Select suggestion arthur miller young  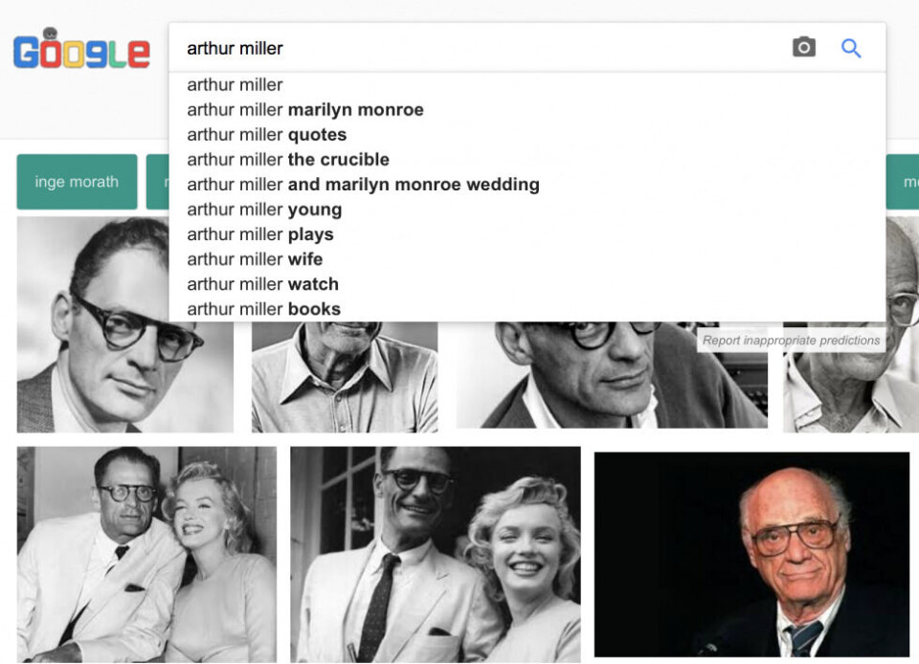(x=527, y=210)
